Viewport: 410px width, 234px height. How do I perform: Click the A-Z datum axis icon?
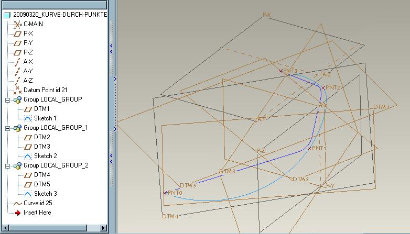[x=17, y=81]
